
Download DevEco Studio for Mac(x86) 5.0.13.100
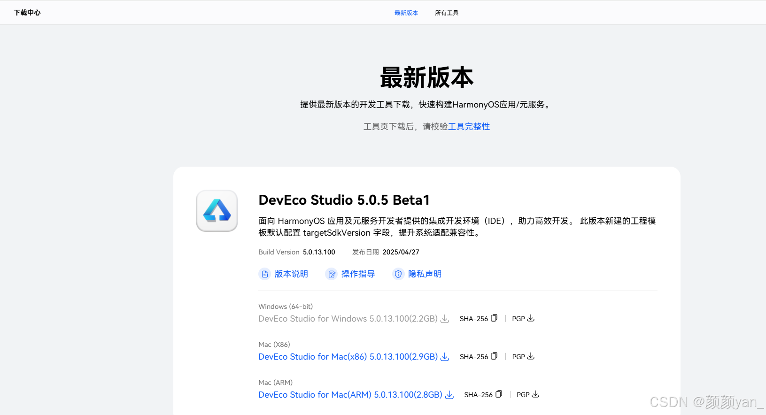click(x=348, y=357)
